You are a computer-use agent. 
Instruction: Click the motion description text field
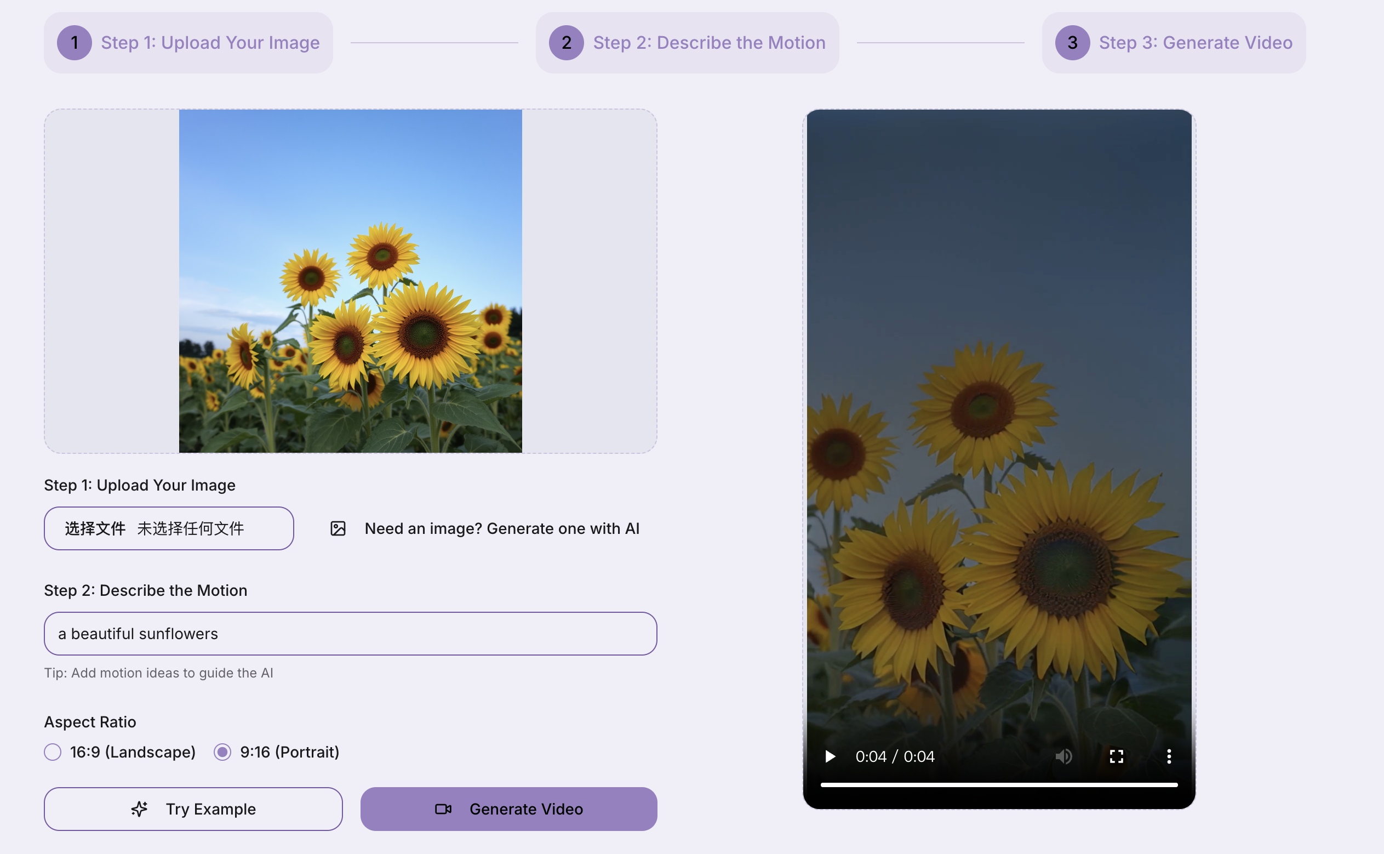(350, 634)
